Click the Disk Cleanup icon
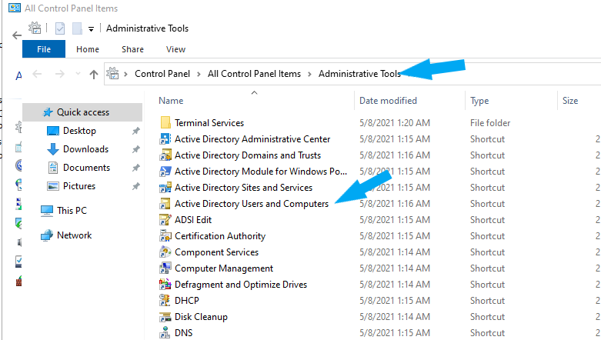 (x=165, y=317)
